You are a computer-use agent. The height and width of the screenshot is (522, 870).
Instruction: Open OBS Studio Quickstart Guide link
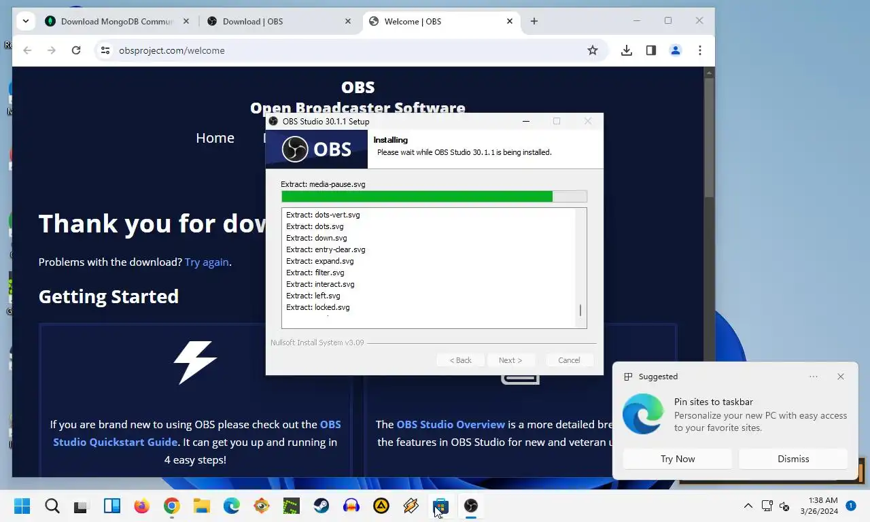(197, 433)
